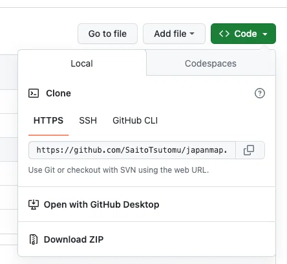Select the SSH clone method tab
The height and width of the screenshot is (264, 287).
[88, 120]
